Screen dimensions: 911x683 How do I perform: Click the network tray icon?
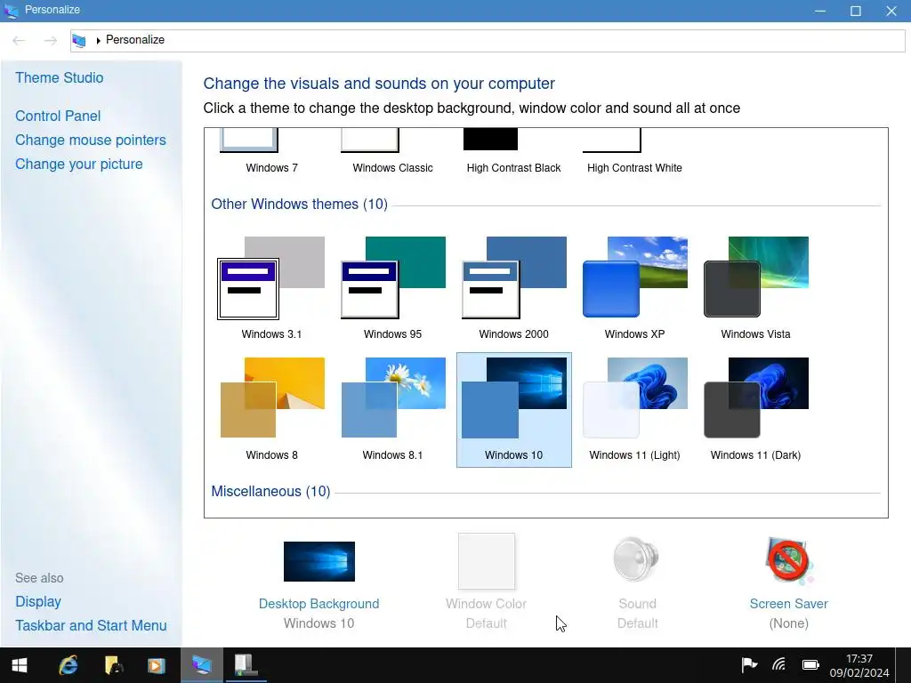[x=779, y=664]
